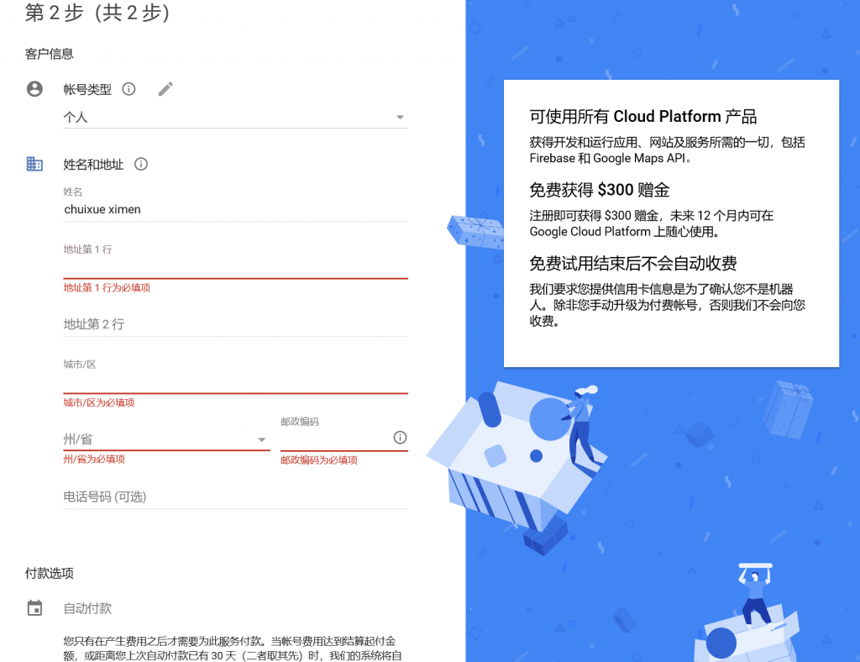This screenshot has width=860, height=662.
Task: Click the 免费获得 $300 赠金 heading
Action: [x=599, y=190]
